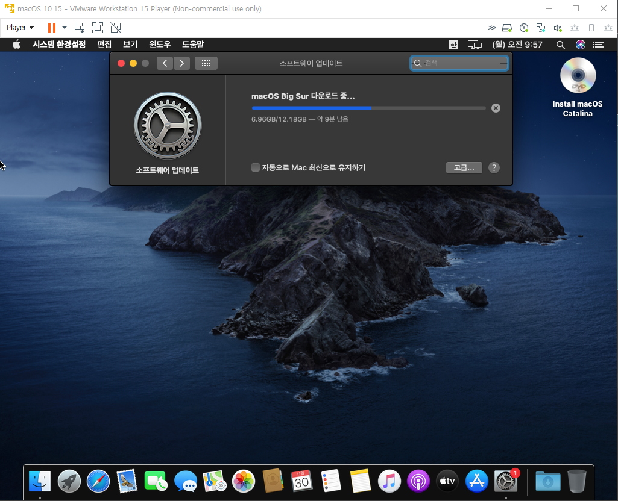Open 편집 menu

pyautogui.click(x=104, y=45)
